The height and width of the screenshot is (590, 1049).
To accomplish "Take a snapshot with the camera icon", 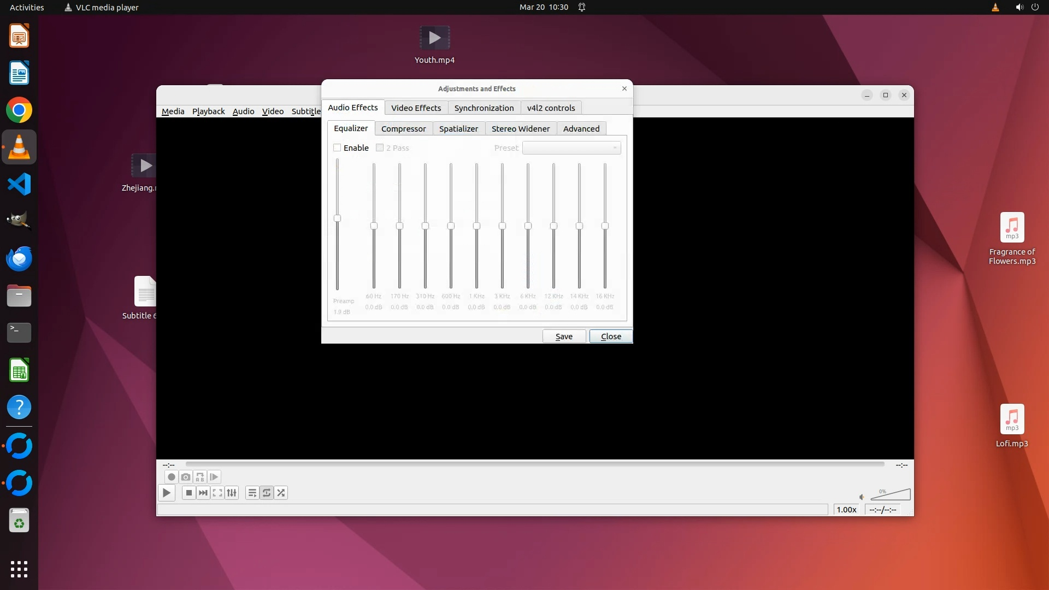I will [186, 477].
